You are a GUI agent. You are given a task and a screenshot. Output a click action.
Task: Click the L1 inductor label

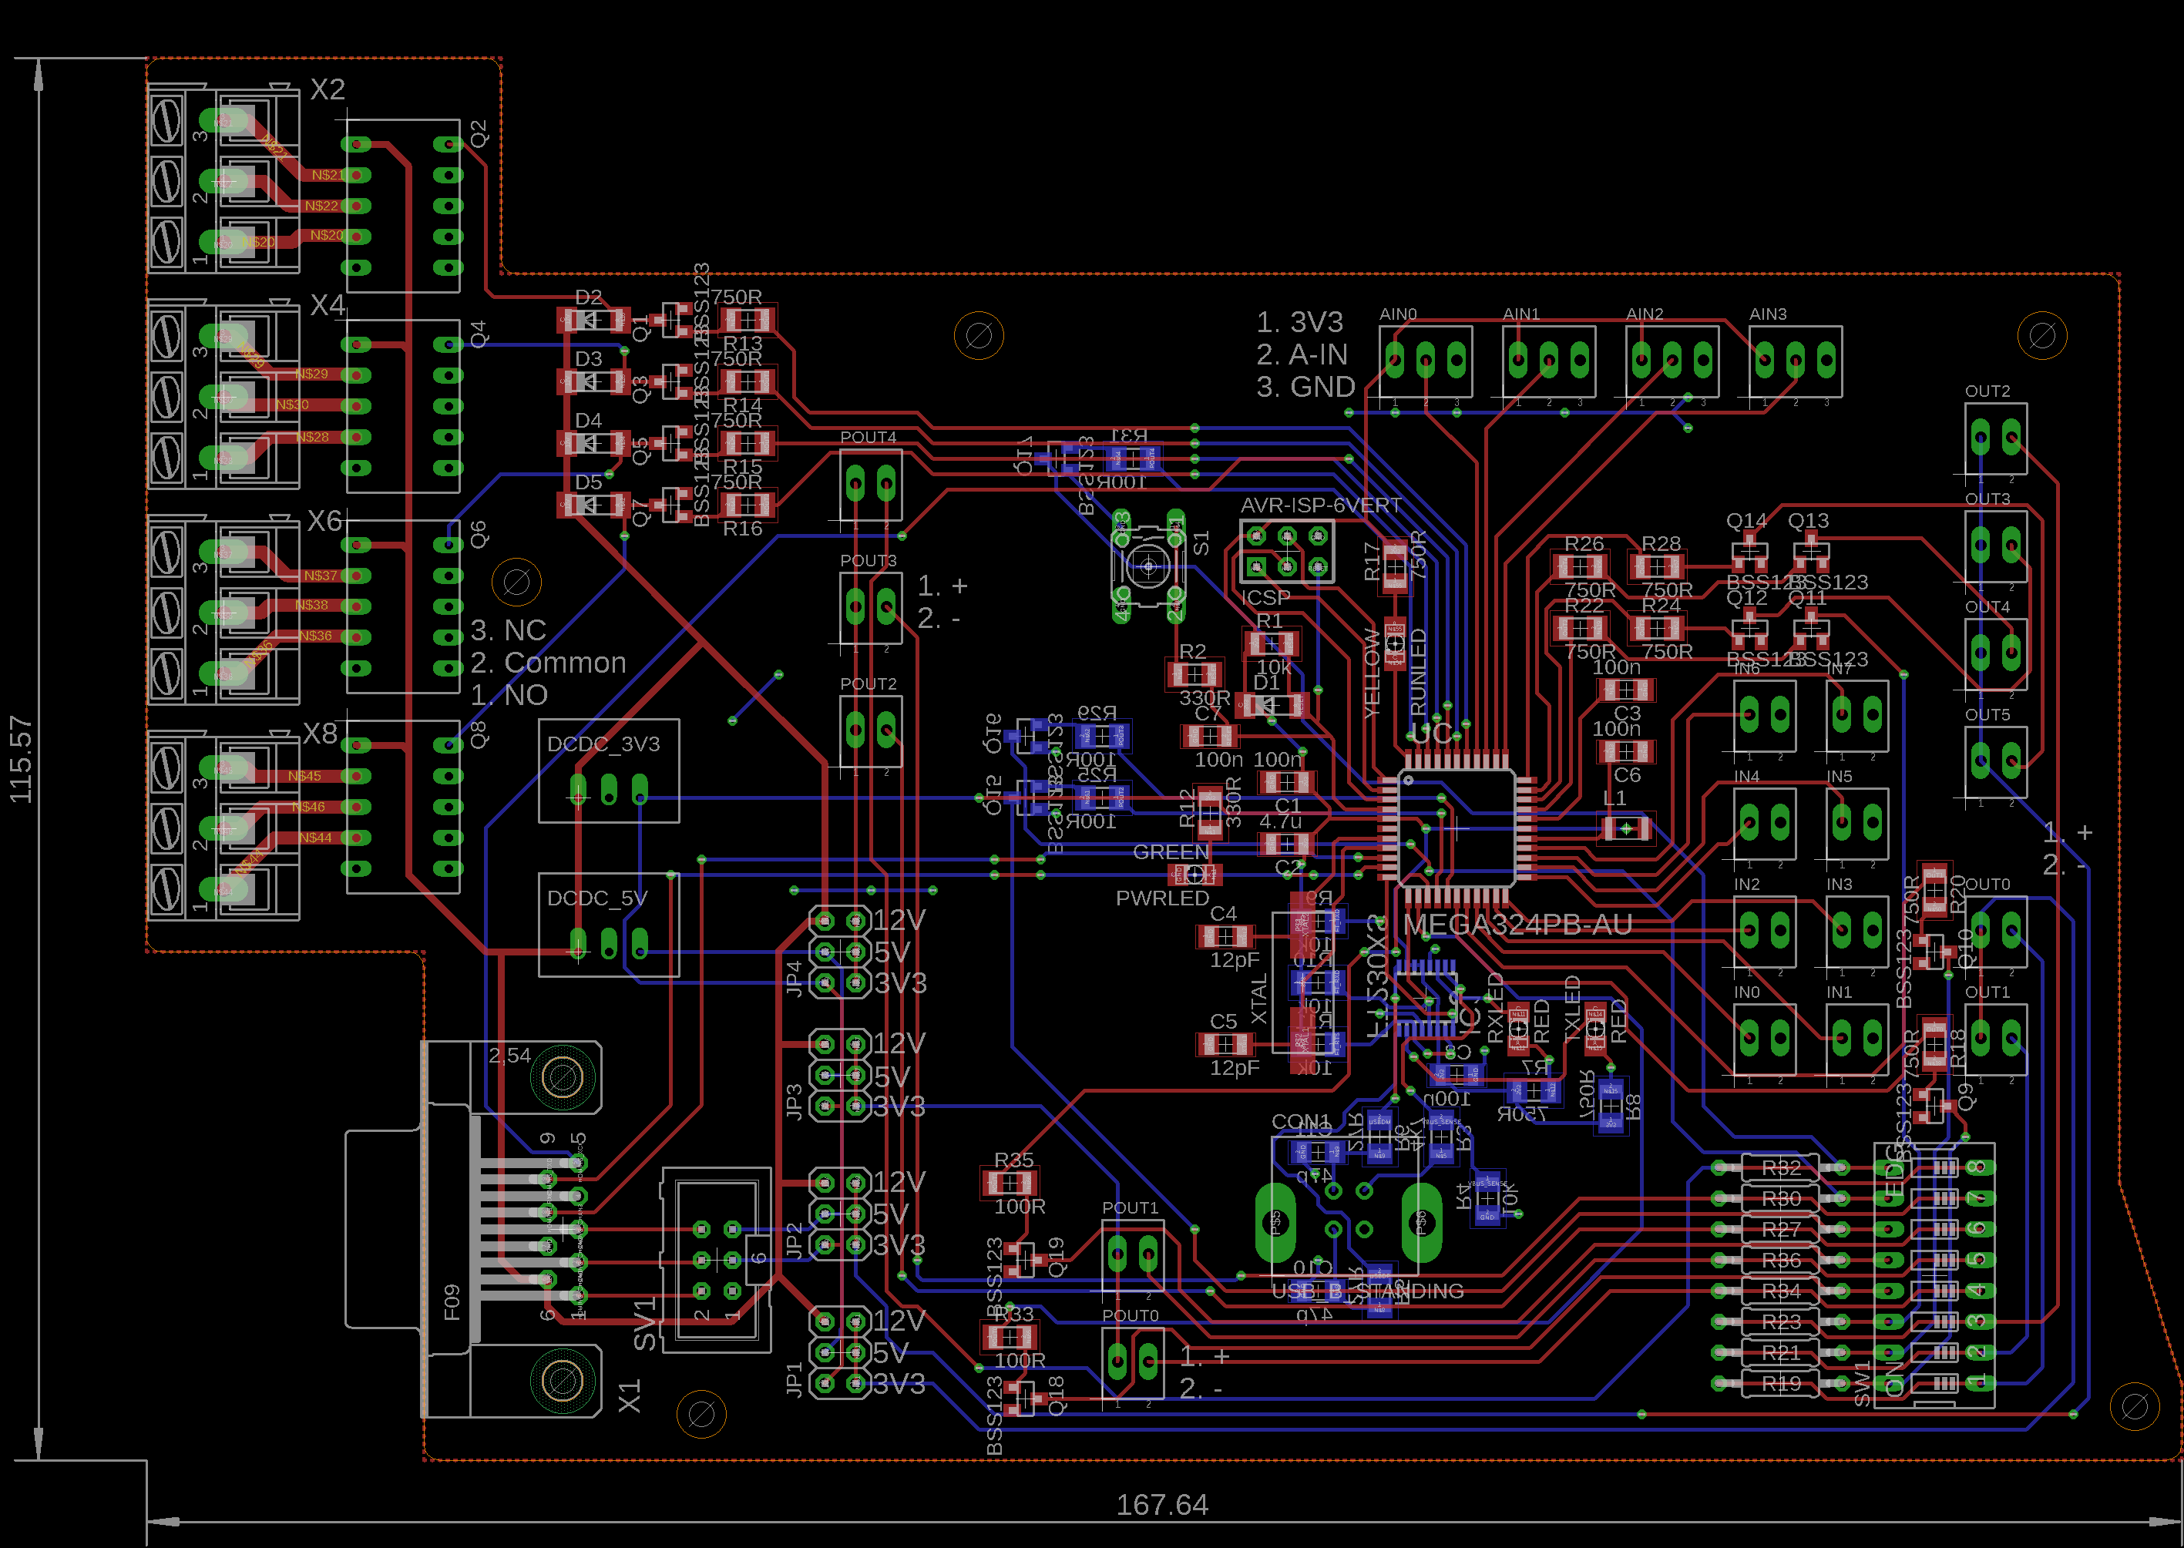click(1614, 798)
